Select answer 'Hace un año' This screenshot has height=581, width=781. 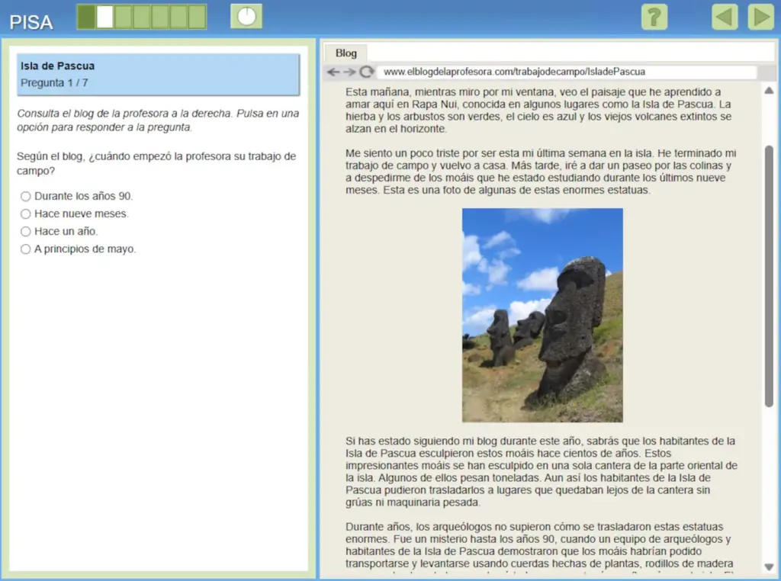[x=25, y=231]
